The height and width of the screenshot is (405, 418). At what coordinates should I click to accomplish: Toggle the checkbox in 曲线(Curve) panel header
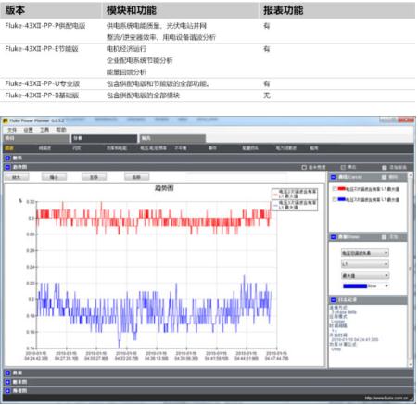click(x=384, y=177)
